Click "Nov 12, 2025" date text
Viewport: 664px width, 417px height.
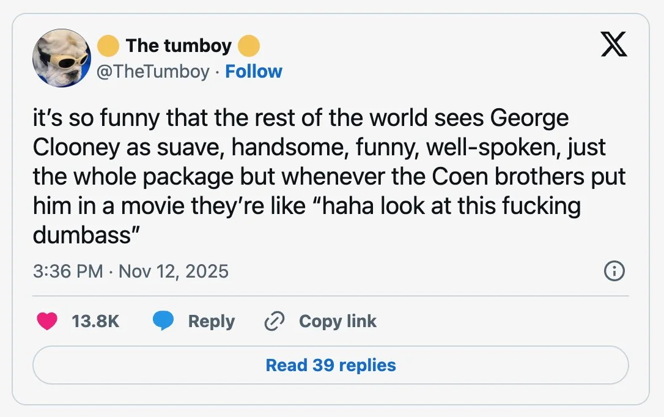click(x=174, y=271)
